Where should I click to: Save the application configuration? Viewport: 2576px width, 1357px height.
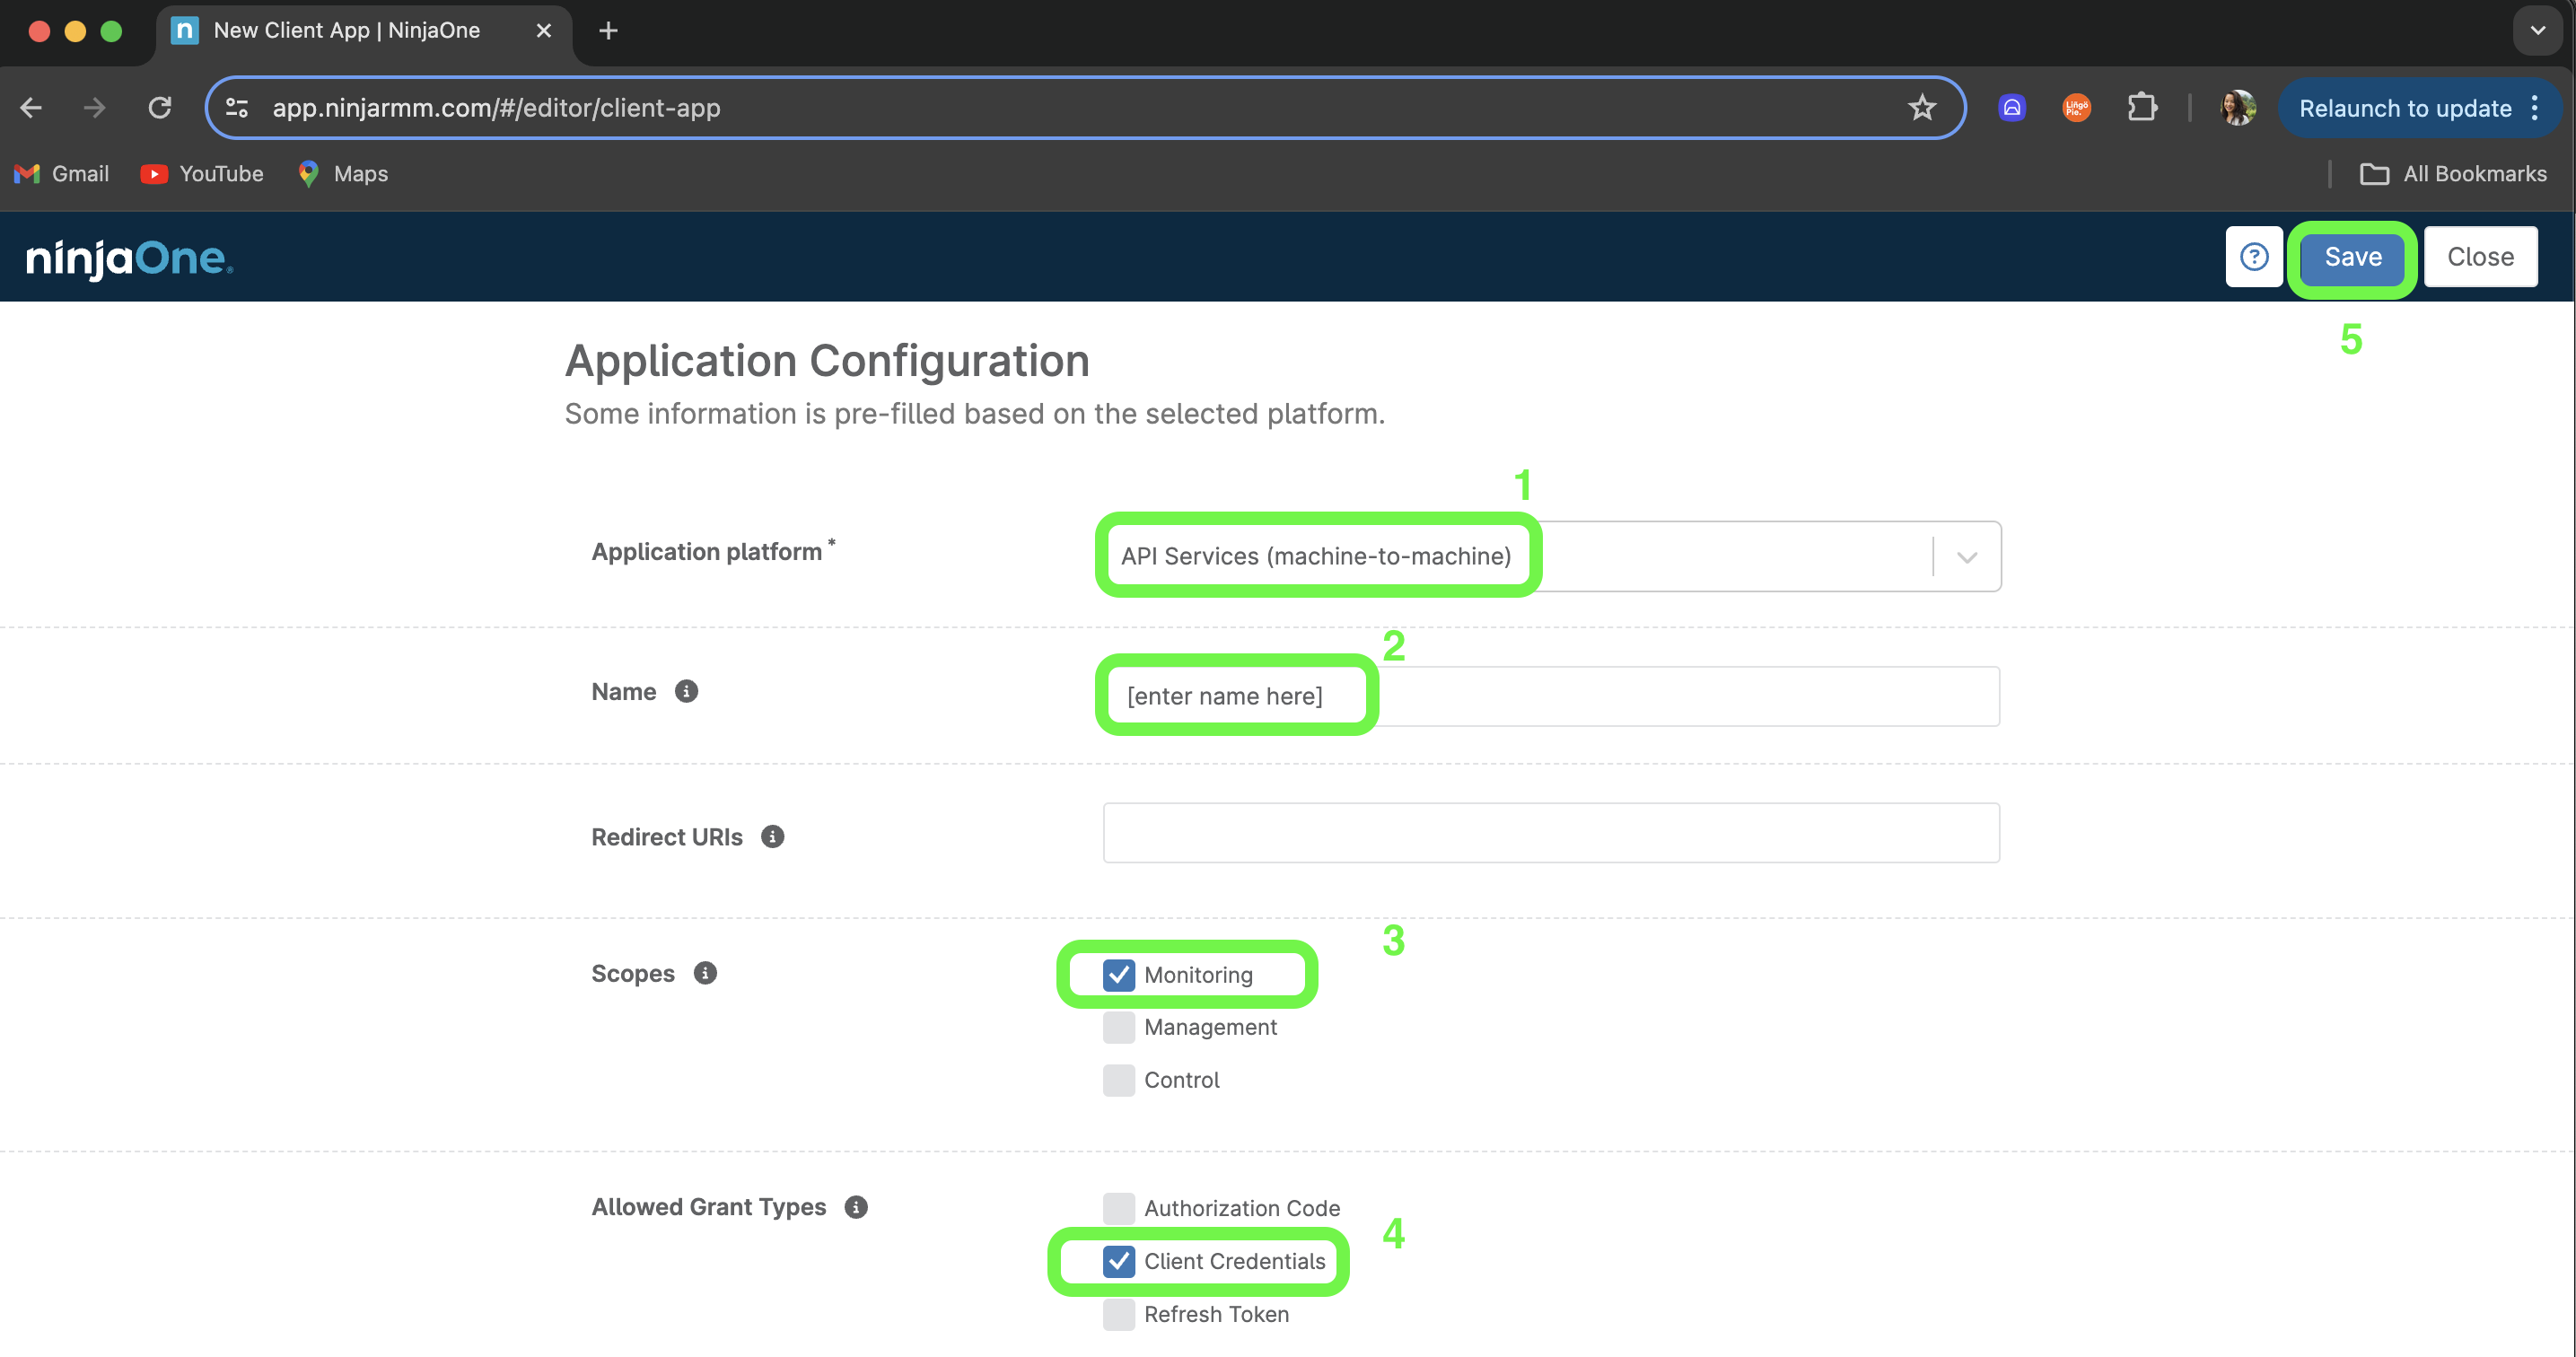coord(2352,258)
